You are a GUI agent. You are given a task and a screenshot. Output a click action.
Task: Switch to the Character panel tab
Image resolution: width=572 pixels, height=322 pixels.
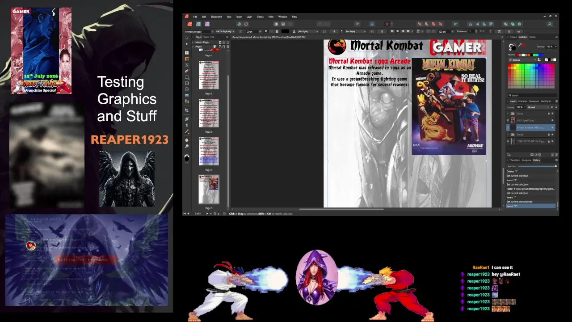tap(522, 101)
